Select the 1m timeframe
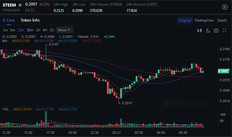The height and width of the screenshot is (137, 232). pos(5,30)
